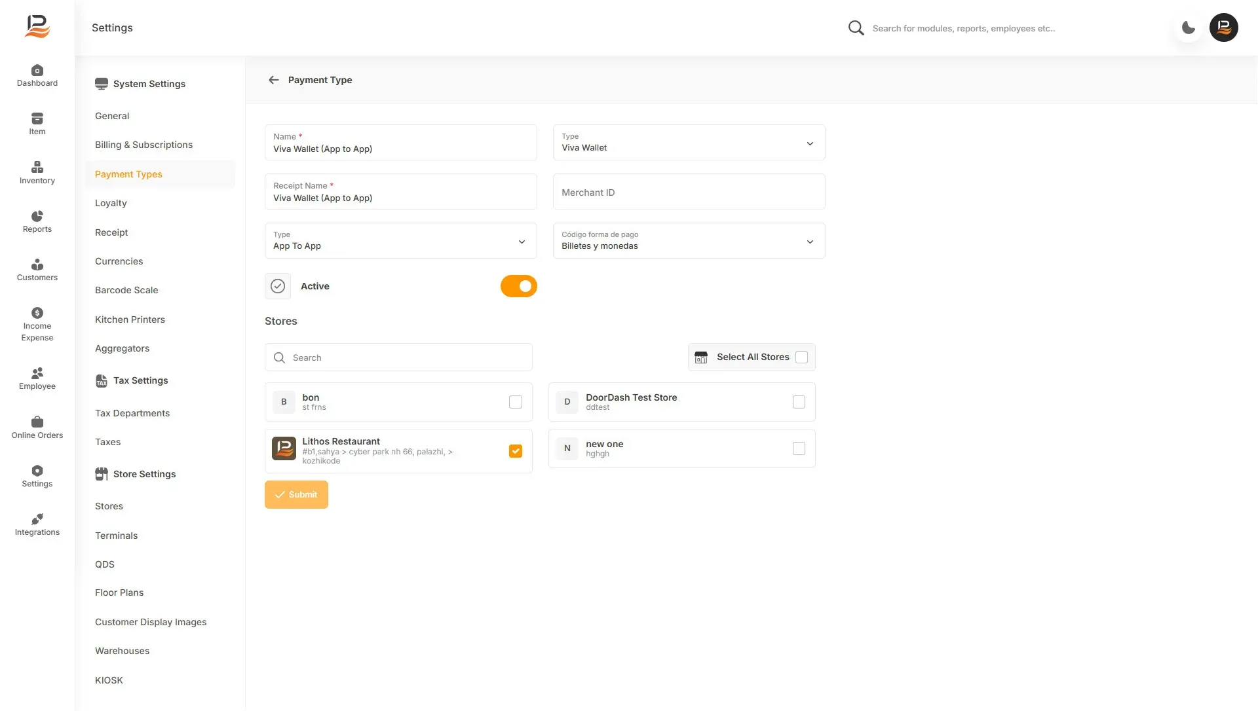Open Floor Plans settings
Screen dimensions: 1258x711
click(119, 592)
